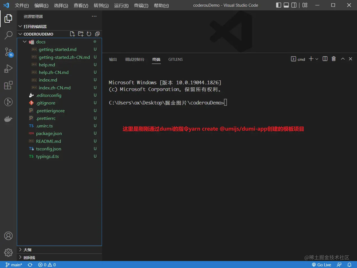
Task: Open the 终端(T) menu
Action: pos(141,5)
